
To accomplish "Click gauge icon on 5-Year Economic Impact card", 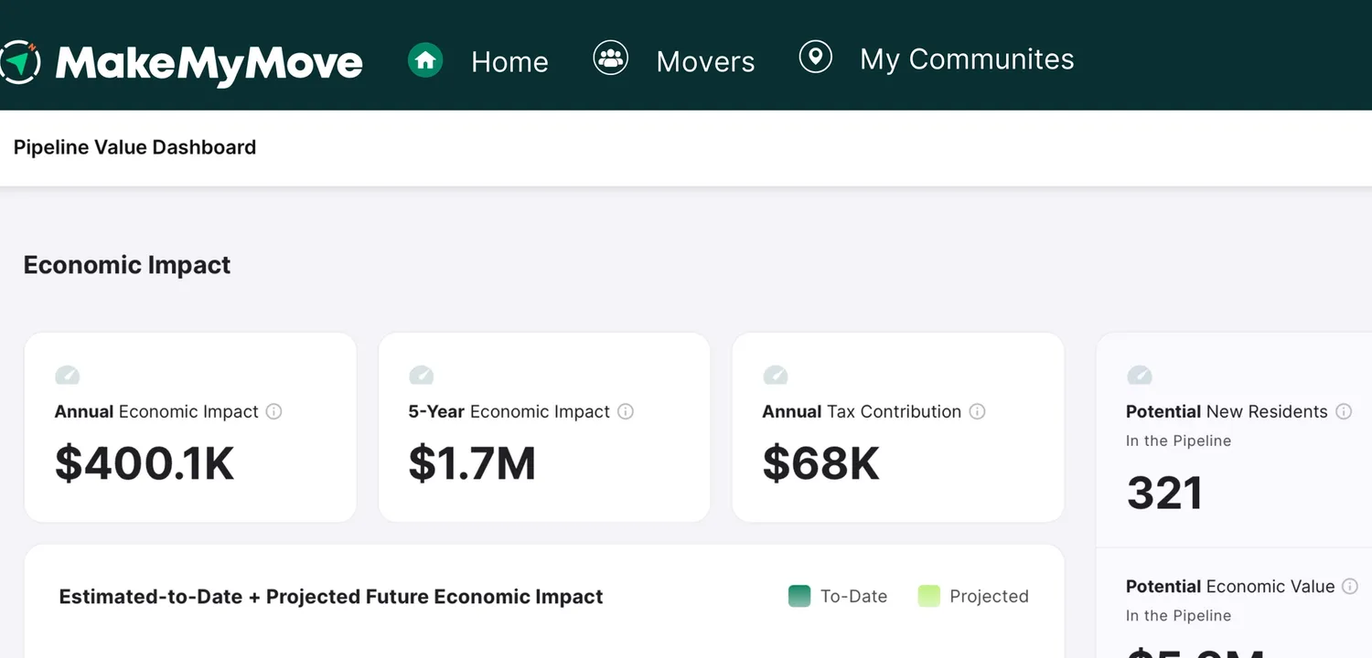I will pos(421,375).
